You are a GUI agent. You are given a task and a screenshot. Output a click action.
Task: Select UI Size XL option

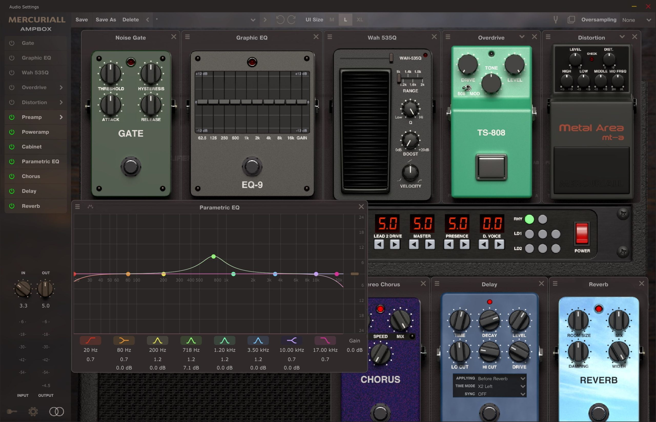(x=360, y=20)
